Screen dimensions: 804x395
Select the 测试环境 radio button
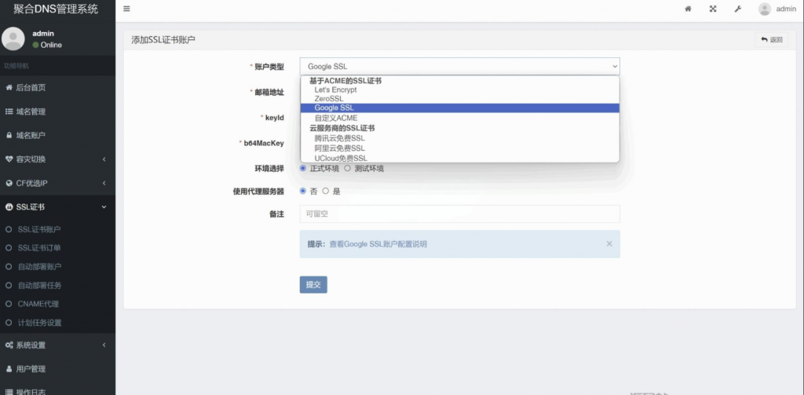click(347, 168)
